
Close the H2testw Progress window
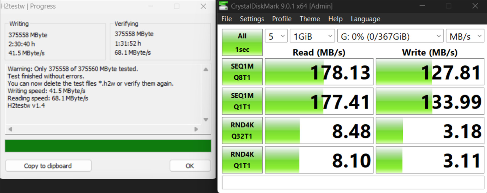click(203, 6)
